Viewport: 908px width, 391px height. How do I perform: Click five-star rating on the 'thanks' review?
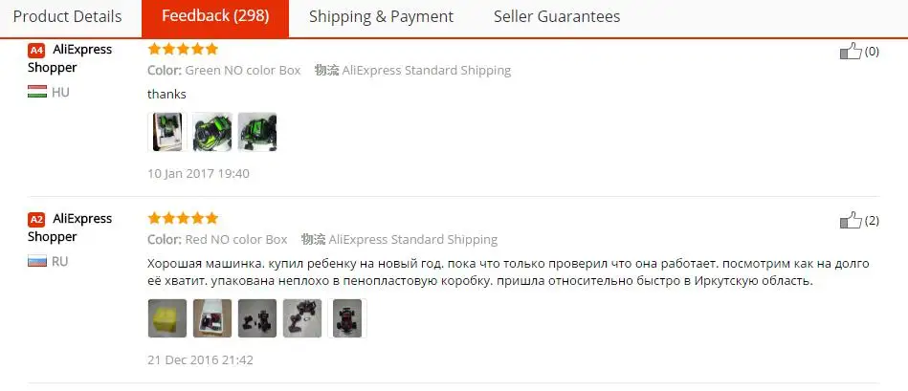183,49
